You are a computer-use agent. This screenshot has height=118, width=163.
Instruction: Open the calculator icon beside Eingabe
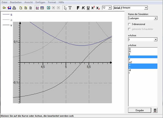click(155, 110)
